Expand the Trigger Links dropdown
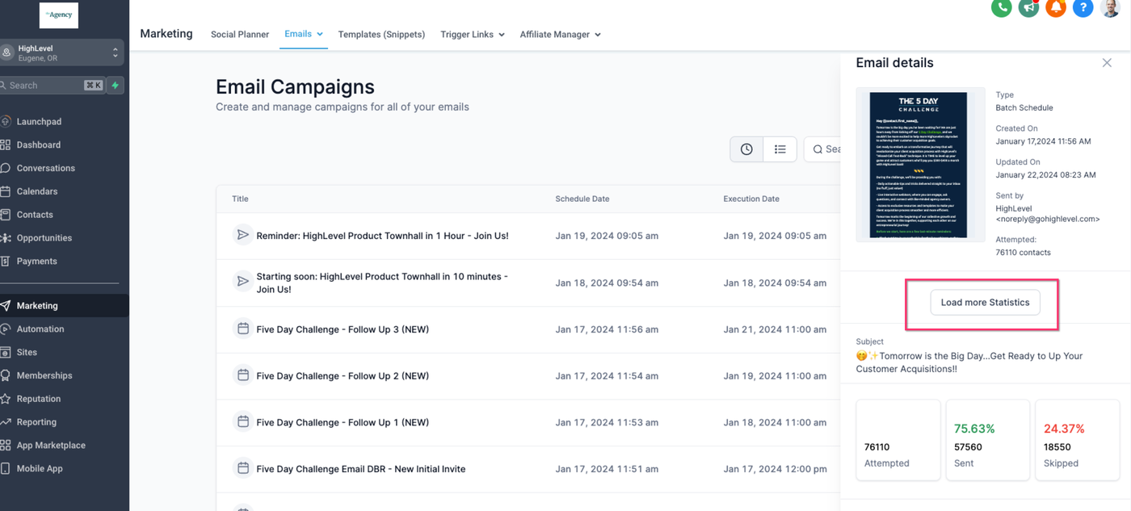Screen dimensions: 1131x511 pyautogui.click(x=473, y=35)
